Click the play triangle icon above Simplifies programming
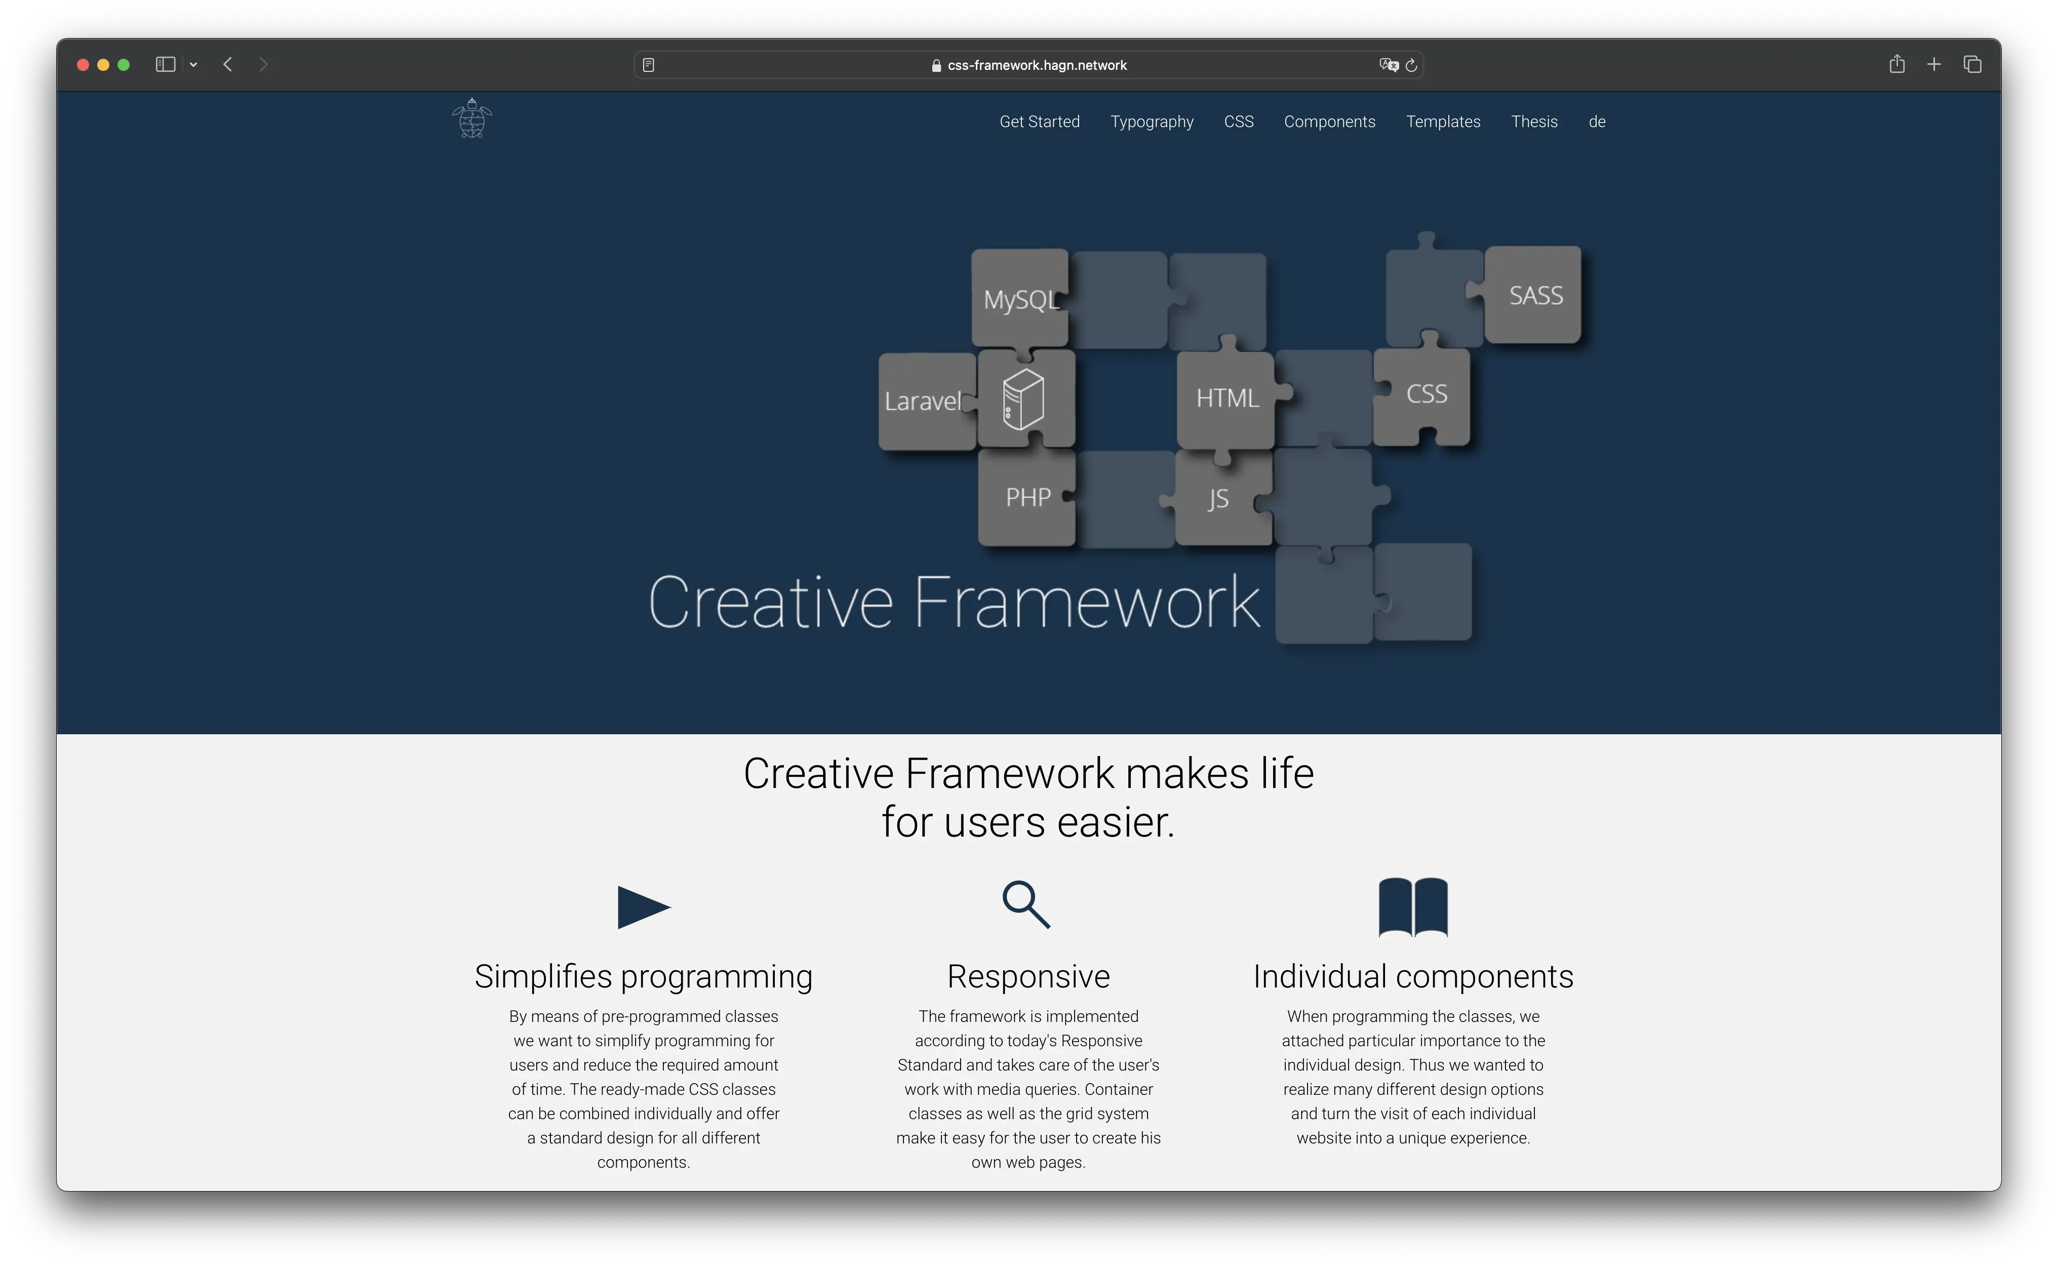The image size is (2058, 1266). [643, 907]
